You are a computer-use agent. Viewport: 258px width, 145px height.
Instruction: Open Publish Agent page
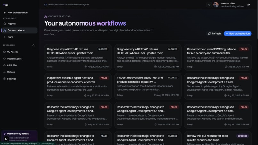pos(20,59)
